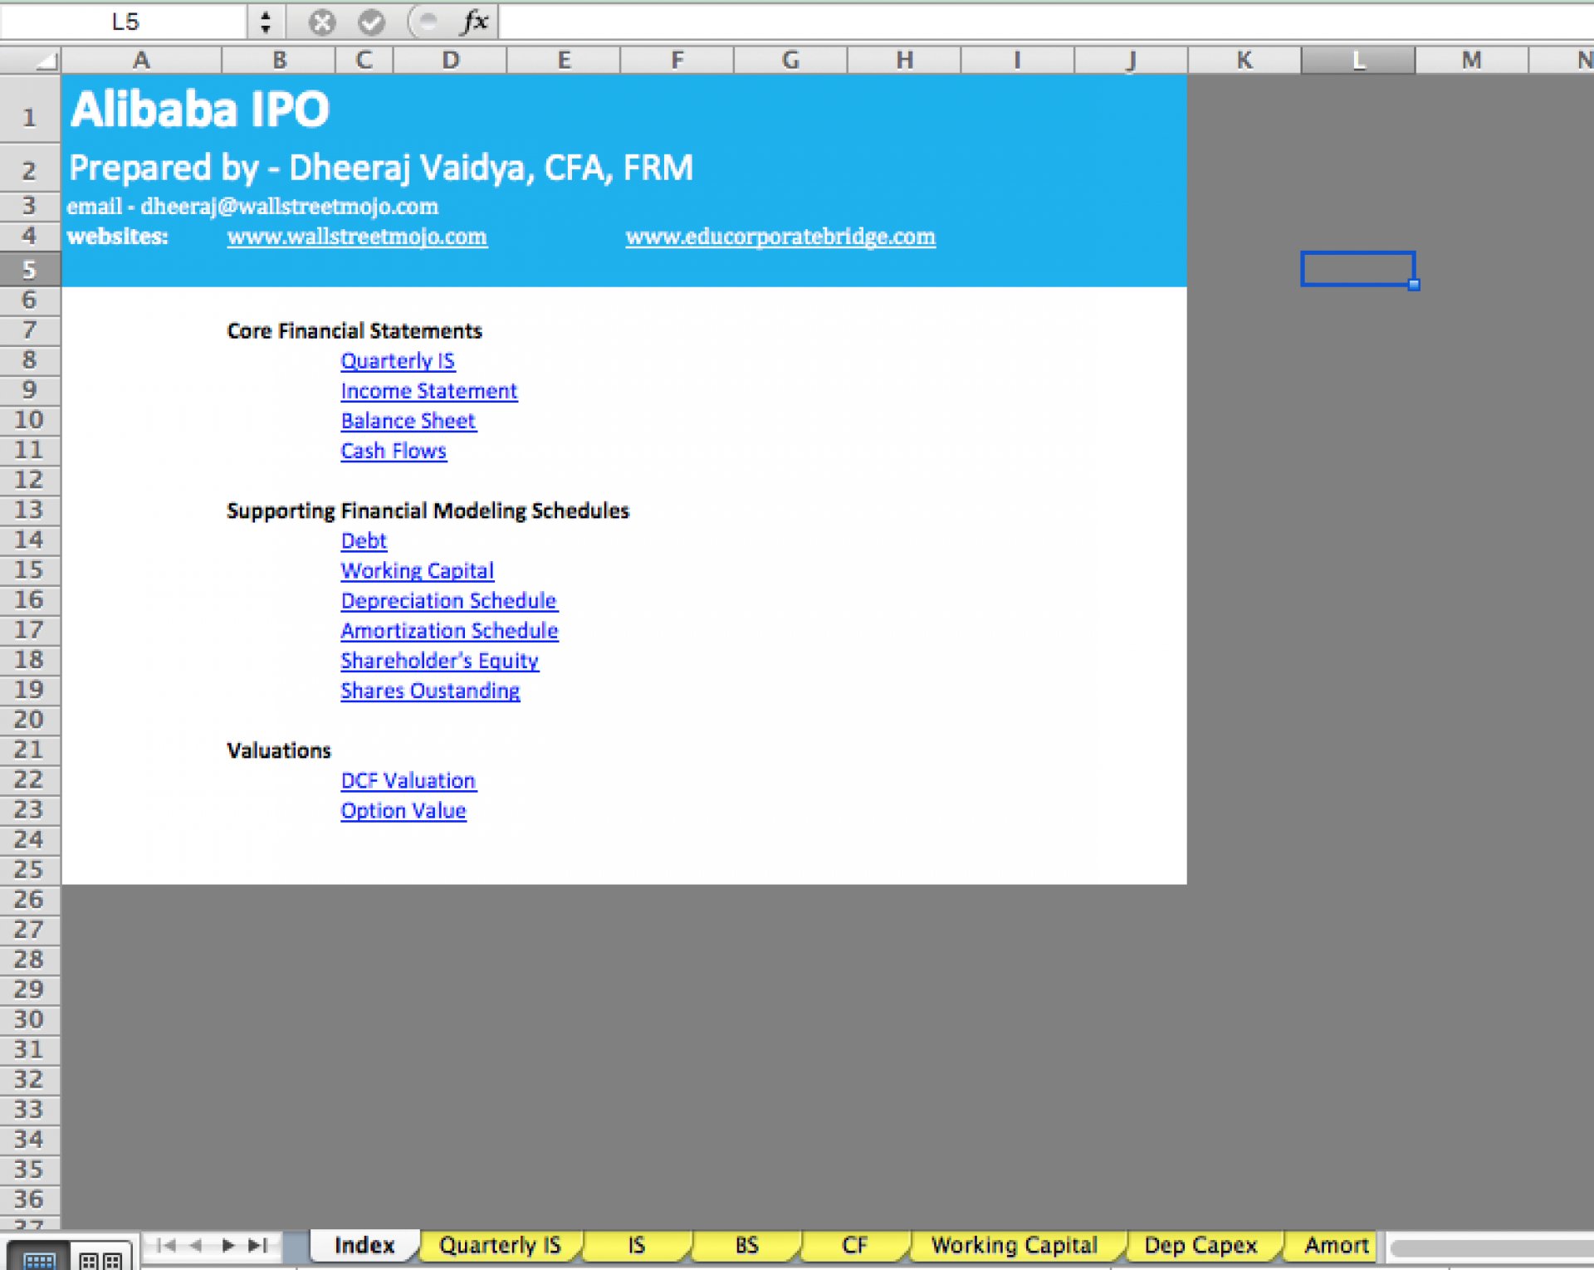Switch to Normal view icon

38,1258
